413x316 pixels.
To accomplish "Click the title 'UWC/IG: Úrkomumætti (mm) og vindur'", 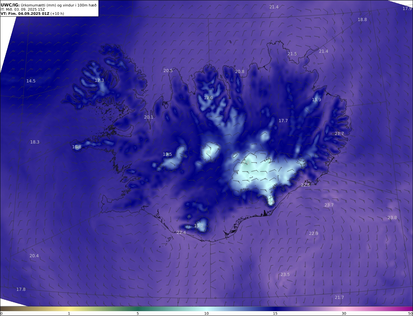I will click(x=49, y=5).
